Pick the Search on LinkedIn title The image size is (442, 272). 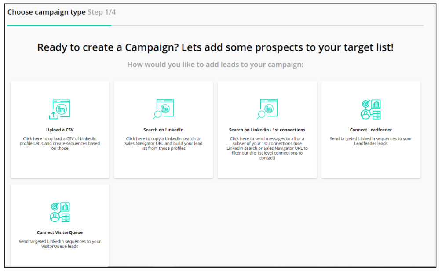[164, 130]
